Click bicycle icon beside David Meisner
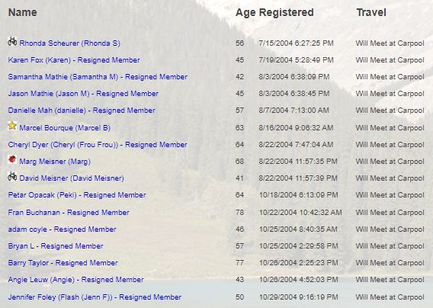 (12, 176)
